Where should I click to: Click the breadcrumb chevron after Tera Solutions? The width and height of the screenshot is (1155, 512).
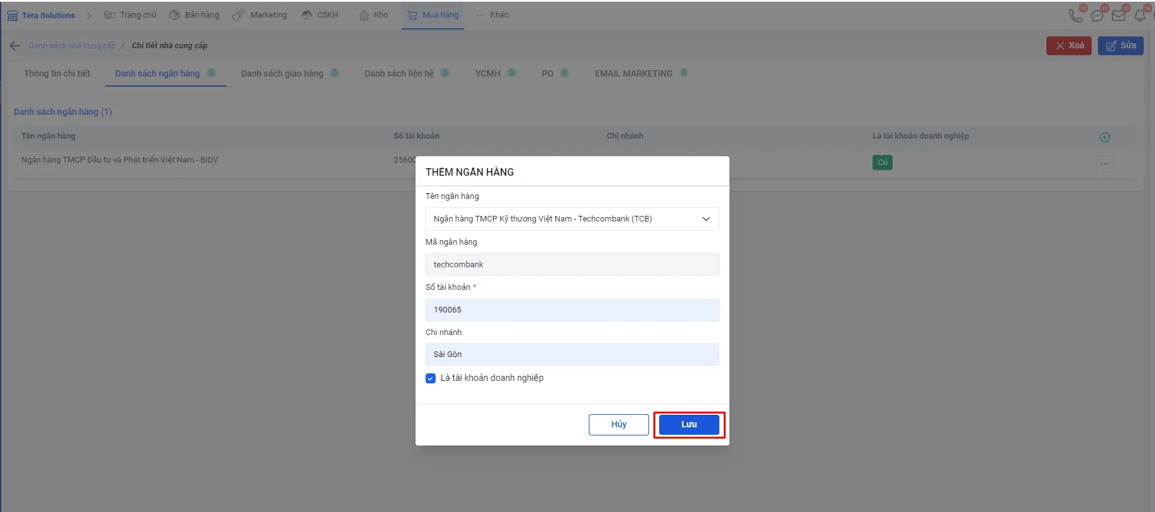89,16
